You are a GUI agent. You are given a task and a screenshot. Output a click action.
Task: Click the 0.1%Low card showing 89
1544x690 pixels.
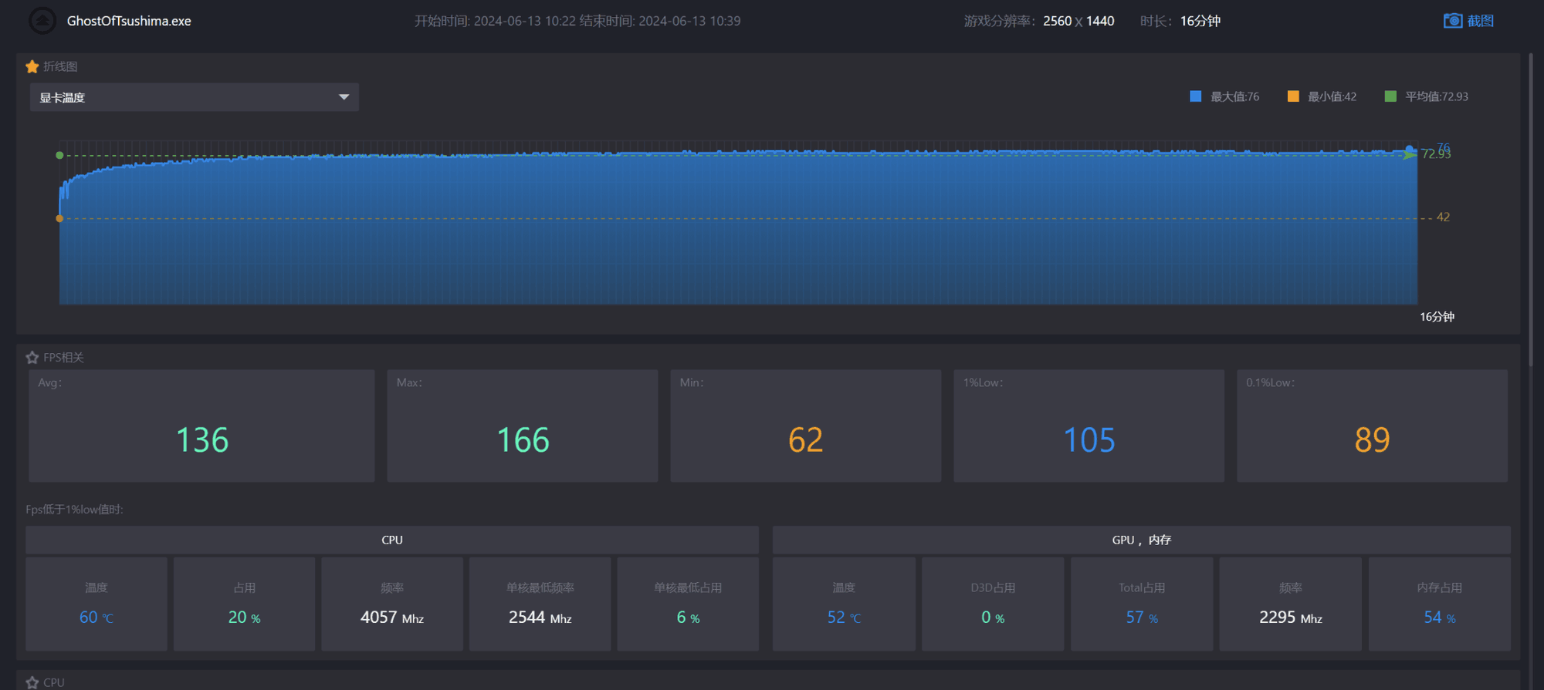pyautogui.click(x=1372, y=426)
